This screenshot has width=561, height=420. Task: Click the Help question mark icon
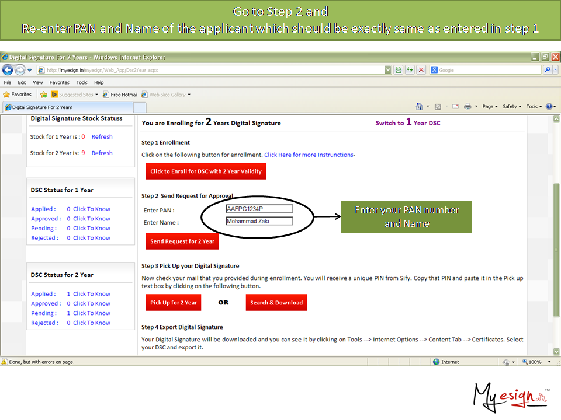pos(549,107)
